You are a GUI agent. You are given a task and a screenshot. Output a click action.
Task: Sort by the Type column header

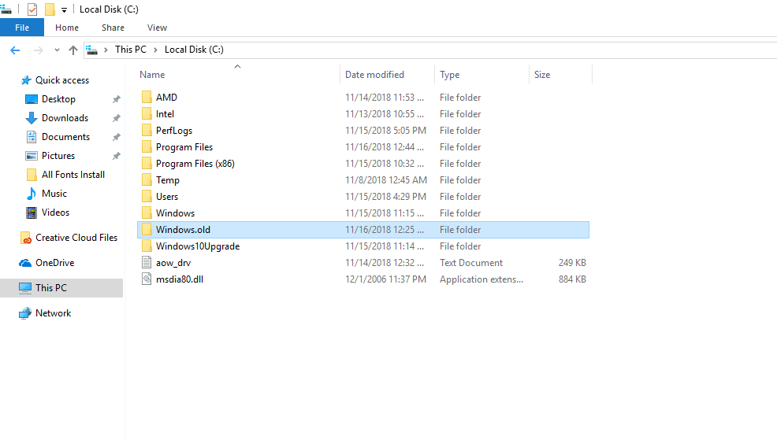[450, 75]
